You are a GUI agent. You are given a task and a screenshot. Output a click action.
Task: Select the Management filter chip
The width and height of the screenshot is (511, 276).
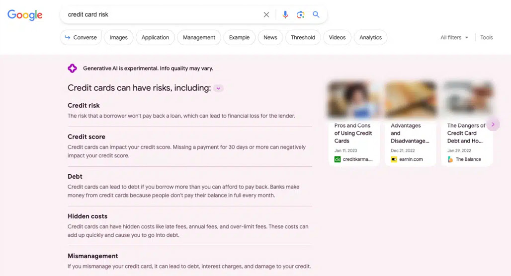(199, 37)
